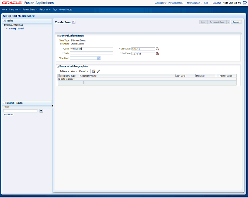The height and width of the screenshot is (198, 248).
Task: Collapse the left pane with the splitter arrow
Action: (x=52, y=106)
